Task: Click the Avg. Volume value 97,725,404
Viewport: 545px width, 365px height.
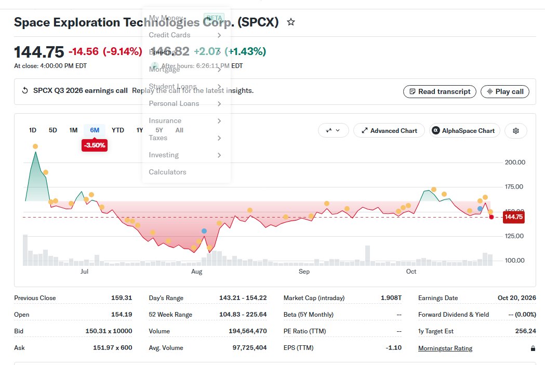Action: 249,348
